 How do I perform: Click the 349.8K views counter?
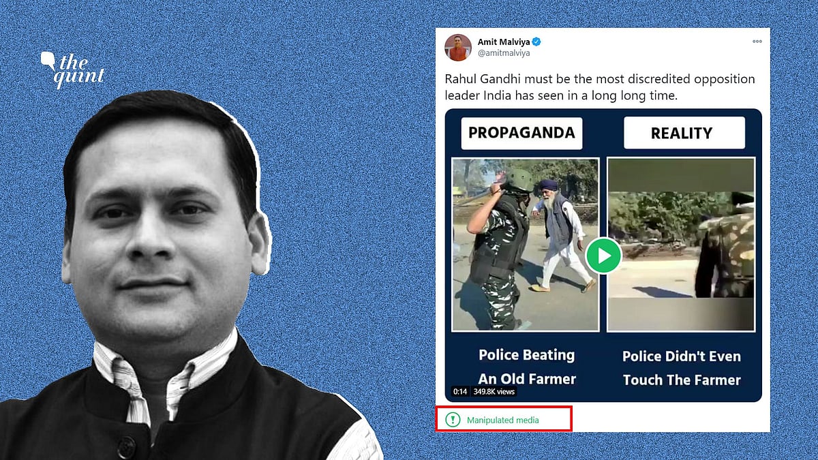tap(494, 392)
